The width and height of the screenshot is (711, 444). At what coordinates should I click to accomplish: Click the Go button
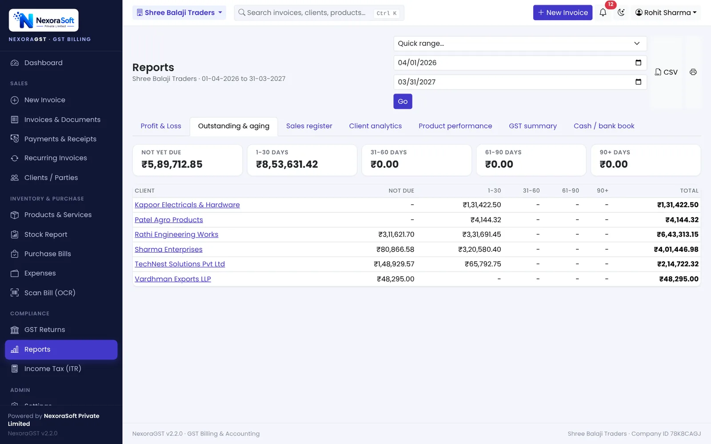click(x=403, y=101)
